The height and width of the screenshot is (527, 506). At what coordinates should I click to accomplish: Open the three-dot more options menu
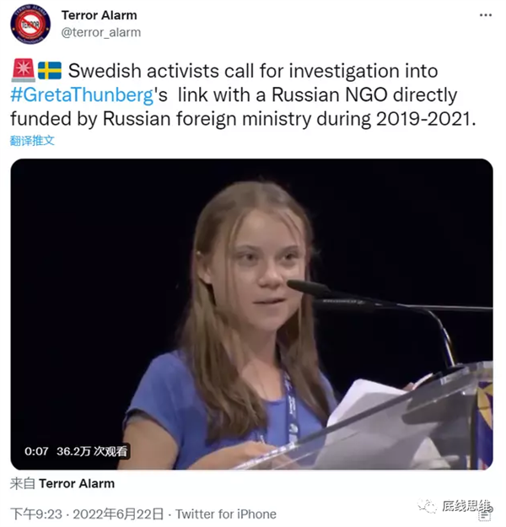coord(486,15)
